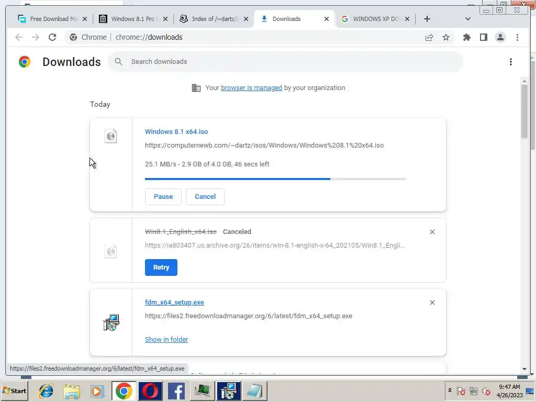Click the scrollbar up arrow
This screenshot has width=536, height=402.
coord(524,81)
